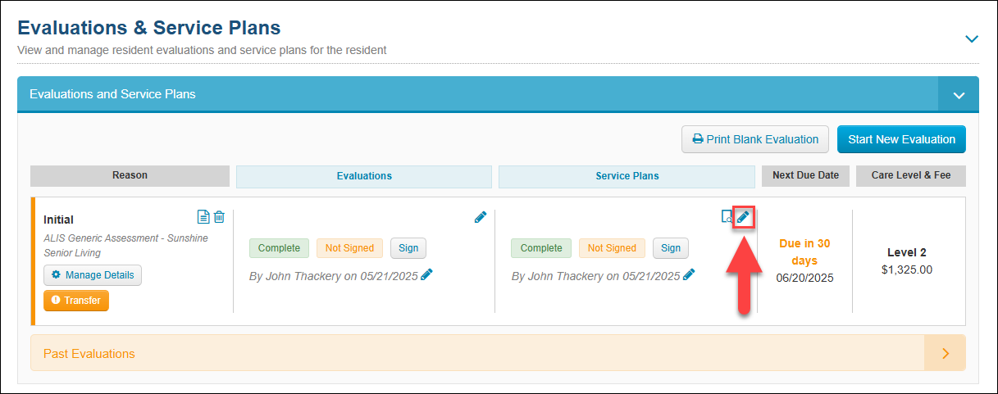The width and height of the screenshot is (998, 394).
Task: Click Print Blank Evaluation button
Action: (x=755, y=139)
